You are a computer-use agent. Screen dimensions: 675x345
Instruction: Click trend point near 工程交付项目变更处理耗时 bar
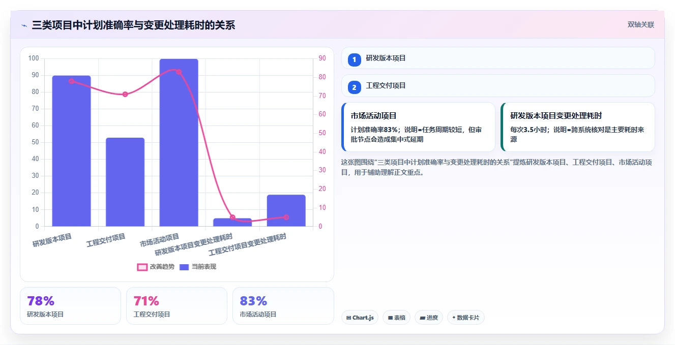click(x=286, y=217)
